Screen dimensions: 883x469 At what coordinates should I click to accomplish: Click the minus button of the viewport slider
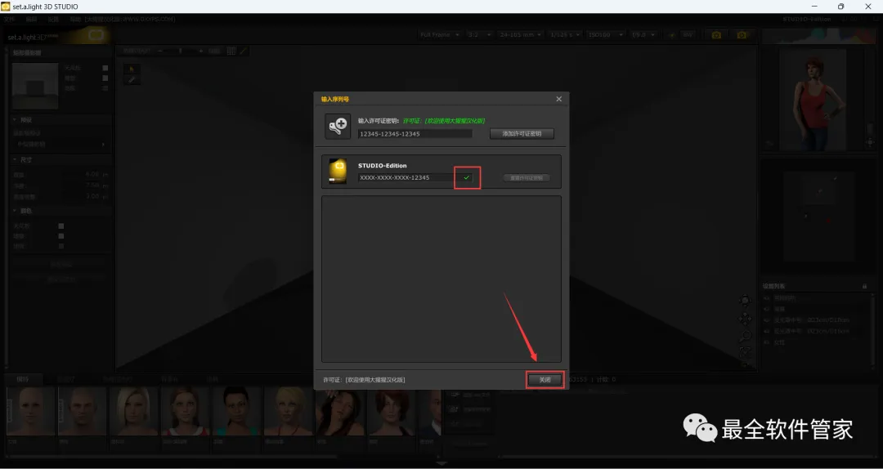pos(160,51)
